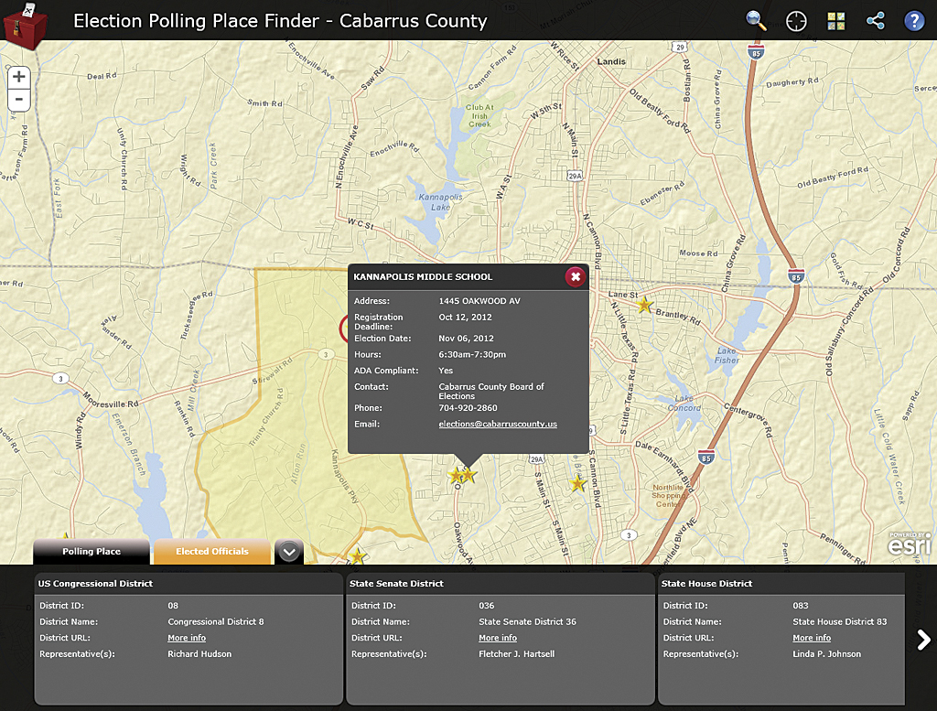Click representative Fletcher J. Hartsell
This screenshot has height=711, width=937.
tap(516, 654)
